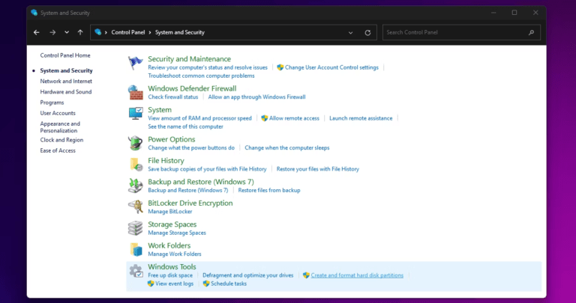The image size is (576, 303).
Task: Click the search magnifier icon
Action: [x=531, y=32]
